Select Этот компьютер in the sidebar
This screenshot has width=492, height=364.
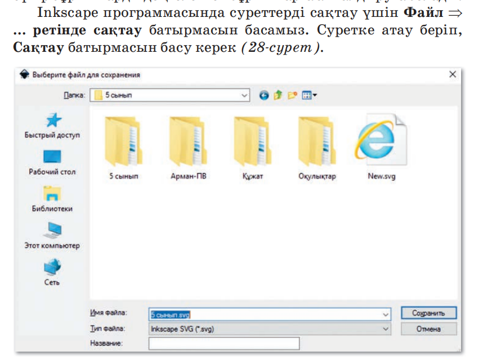(x=52, y=236)
